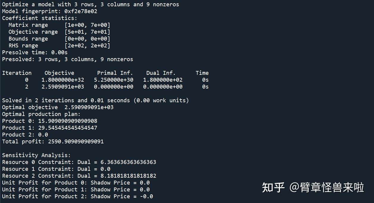Click the Presolve time line
Viewport: 374px width, 203px height.
point(35,52)
